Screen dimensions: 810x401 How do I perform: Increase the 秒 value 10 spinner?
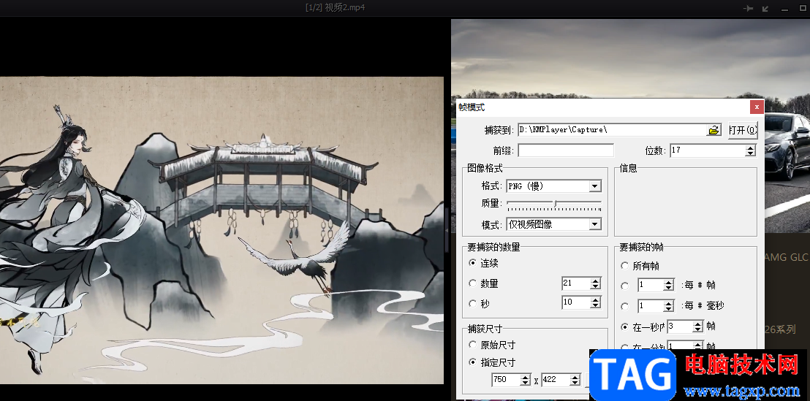point(595,299)
